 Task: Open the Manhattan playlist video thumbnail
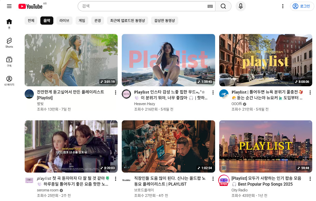(x=265, y=60)
